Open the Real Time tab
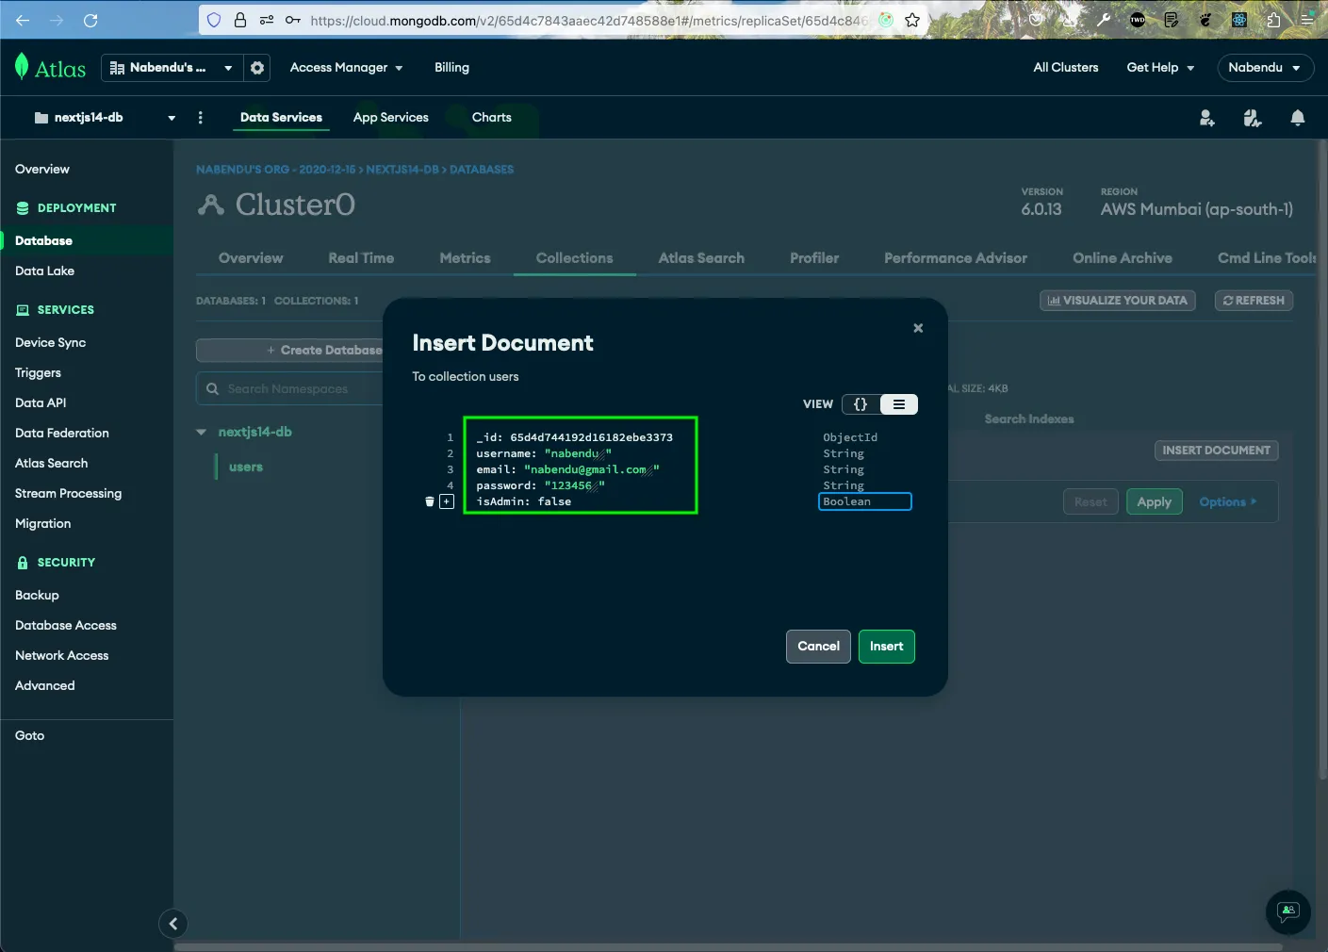Image resolution: width=1328 pixels, height=952 pixels. pyautogui.click(x=361, y=258)
